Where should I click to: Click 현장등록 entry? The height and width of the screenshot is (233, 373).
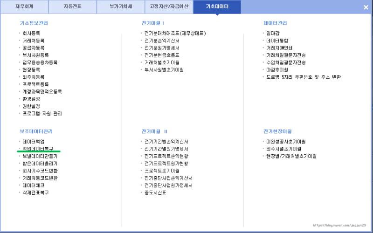pos(31,69)
